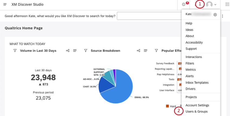Screen dimensions: 230x116
Task: Select Users & Groups from the menu
Action: [196, 111]
